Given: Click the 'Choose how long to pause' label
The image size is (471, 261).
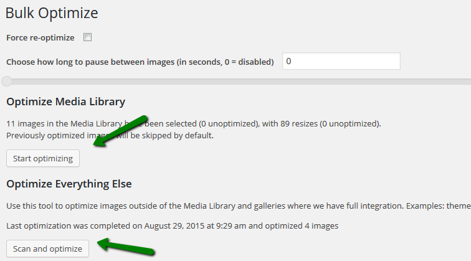Looking at the screenshot, I should (x=140, y=62).
